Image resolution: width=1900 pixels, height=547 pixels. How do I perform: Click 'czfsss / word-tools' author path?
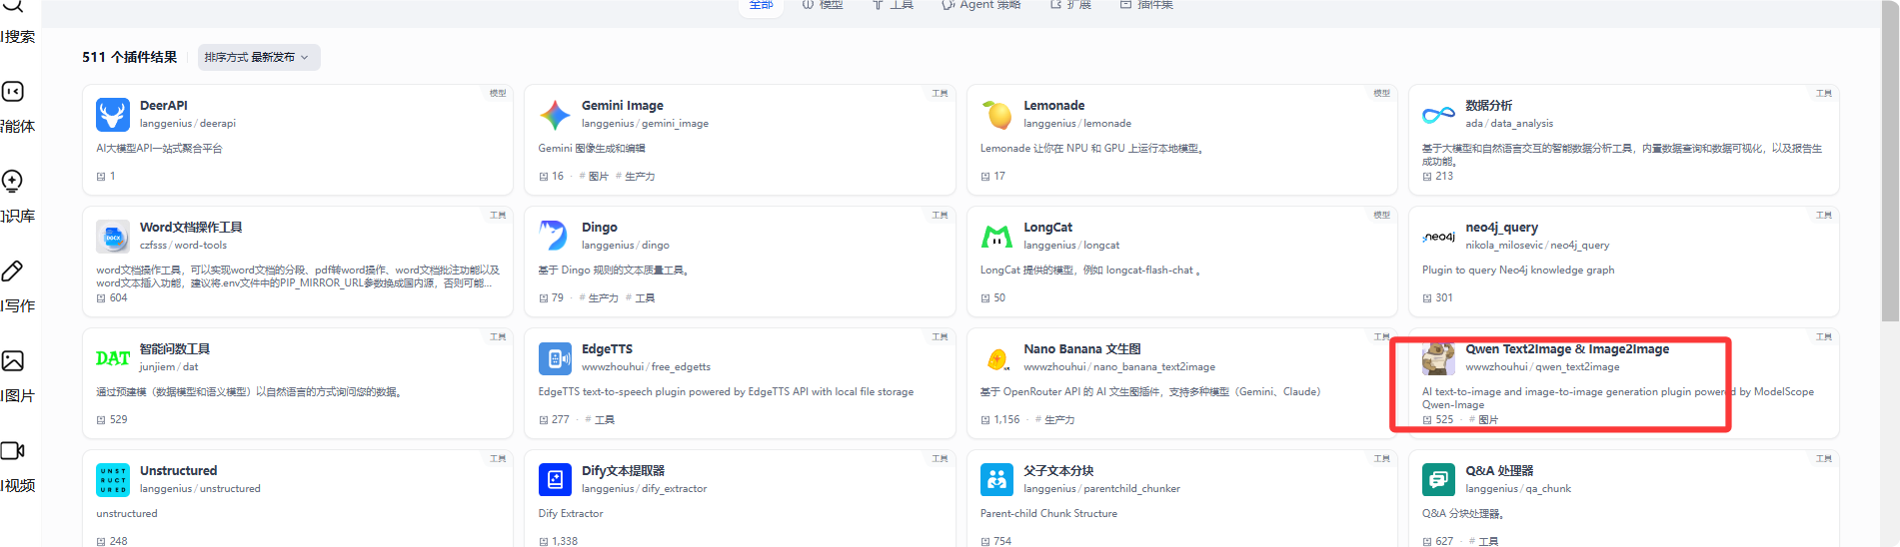[x=183, y=246]
